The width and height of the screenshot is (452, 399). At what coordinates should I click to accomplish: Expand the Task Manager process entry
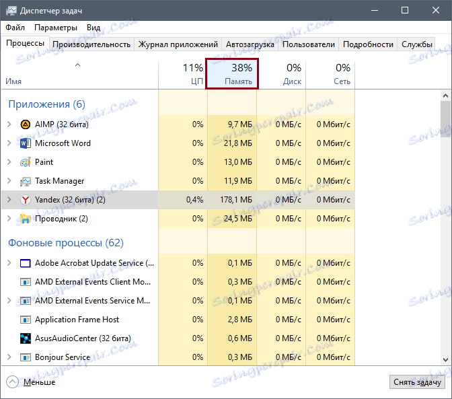[9, 181]
